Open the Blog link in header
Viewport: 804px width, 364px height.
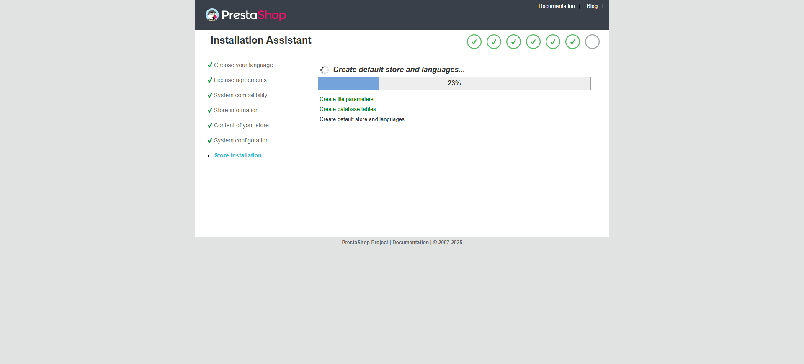(592, 6)
